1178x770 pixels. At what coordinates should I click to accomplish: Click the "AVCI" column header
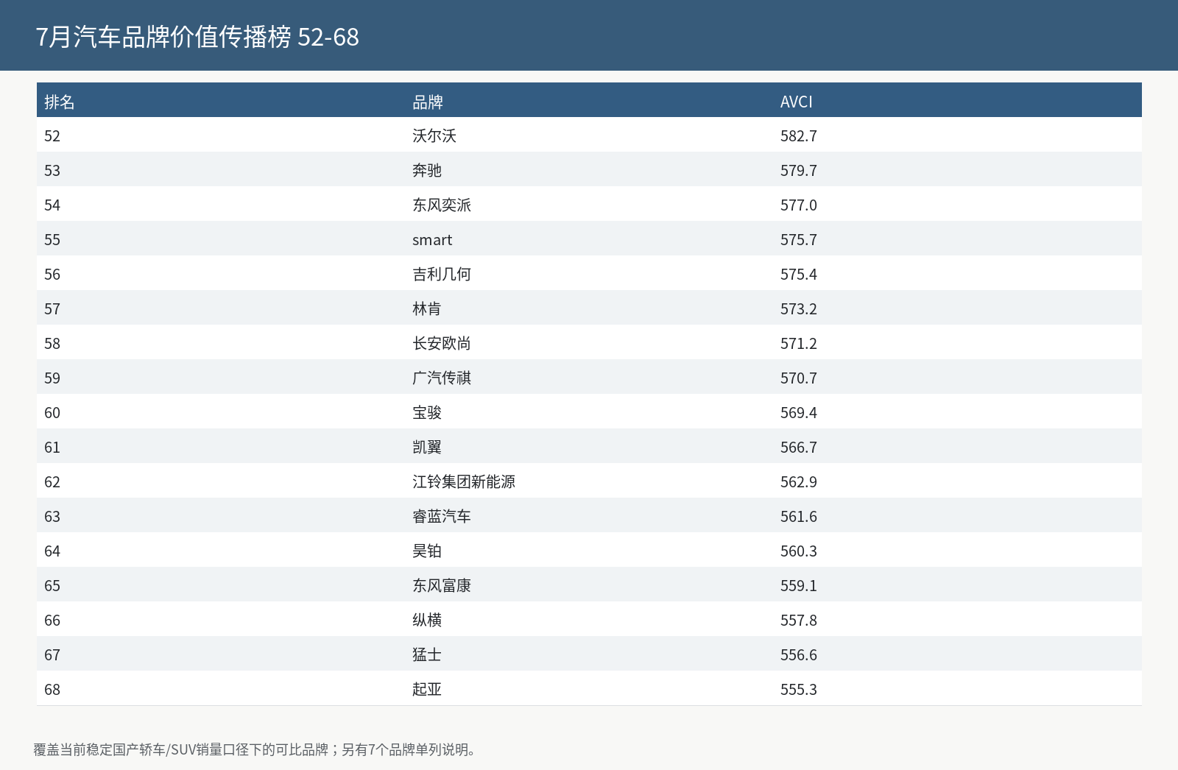(x=797, y=102)
